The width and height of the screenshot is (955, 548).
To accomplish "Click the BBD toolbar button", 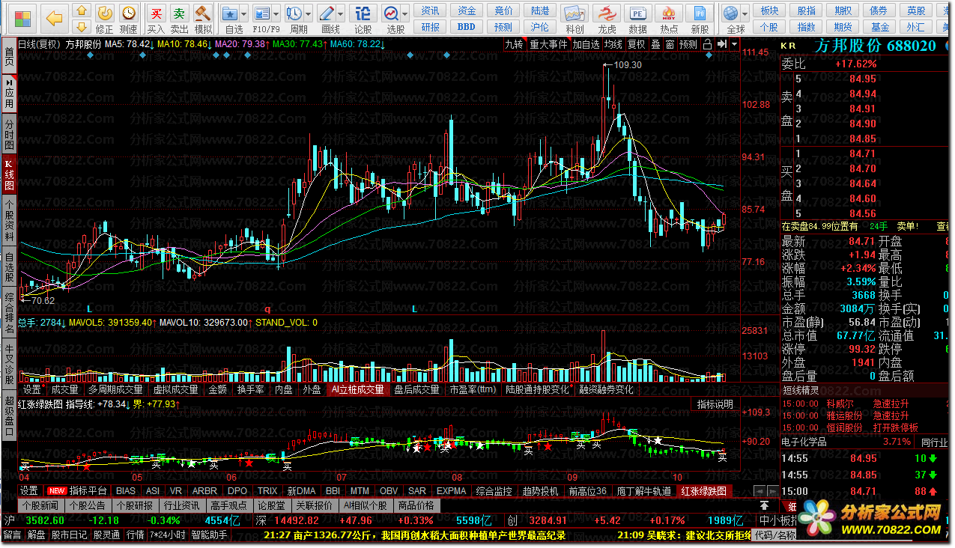I will point(466,27).
